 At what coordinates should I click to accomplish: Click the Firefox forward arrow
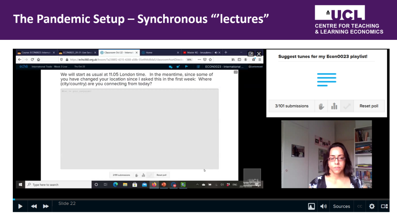click(26, 59)
